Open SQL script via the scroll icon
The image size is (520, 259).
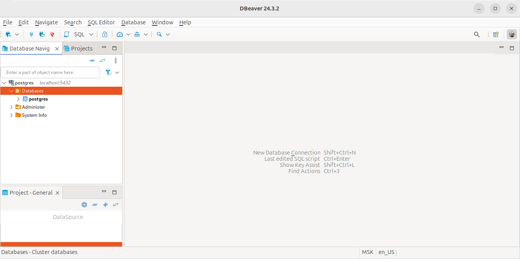click(x=66, y=34)
